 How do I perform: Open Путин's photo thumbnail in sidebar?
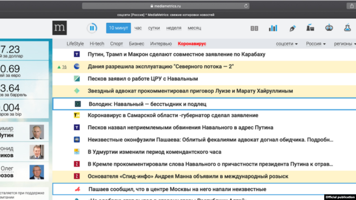pyautogui.click(x=37, y=132)
